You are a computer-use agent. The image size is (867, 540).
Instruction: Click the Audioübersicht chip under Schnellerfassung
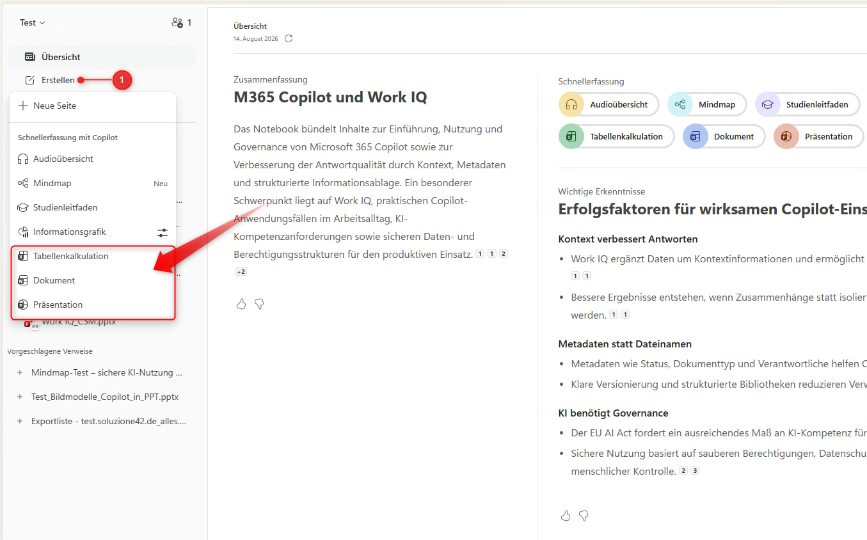pyautogui.click(x=609, y=104)
